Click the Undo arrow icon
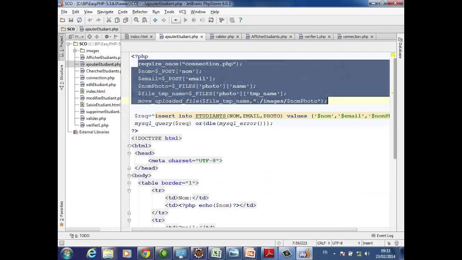 coord(90,20)
